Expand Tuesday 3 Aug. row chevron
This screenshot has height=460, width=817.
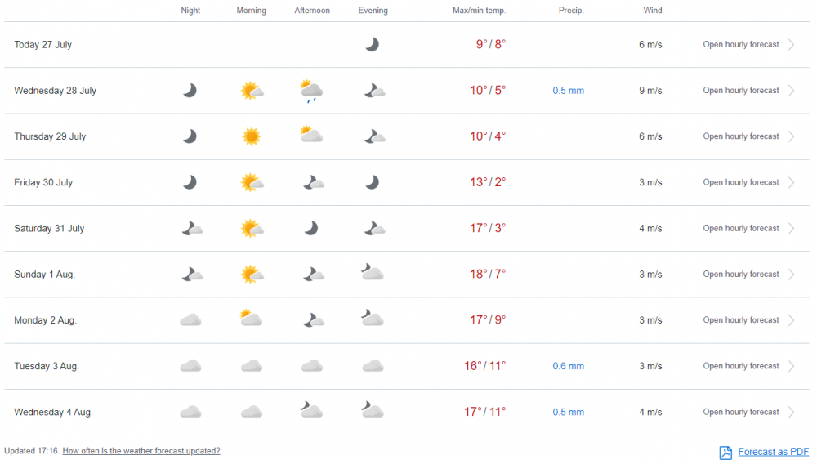[x=791, y=366]
